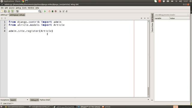Image resolution: width=192 pixels, height=108 pixels.
Task: Click the Value column header
Action: point(180,18)
